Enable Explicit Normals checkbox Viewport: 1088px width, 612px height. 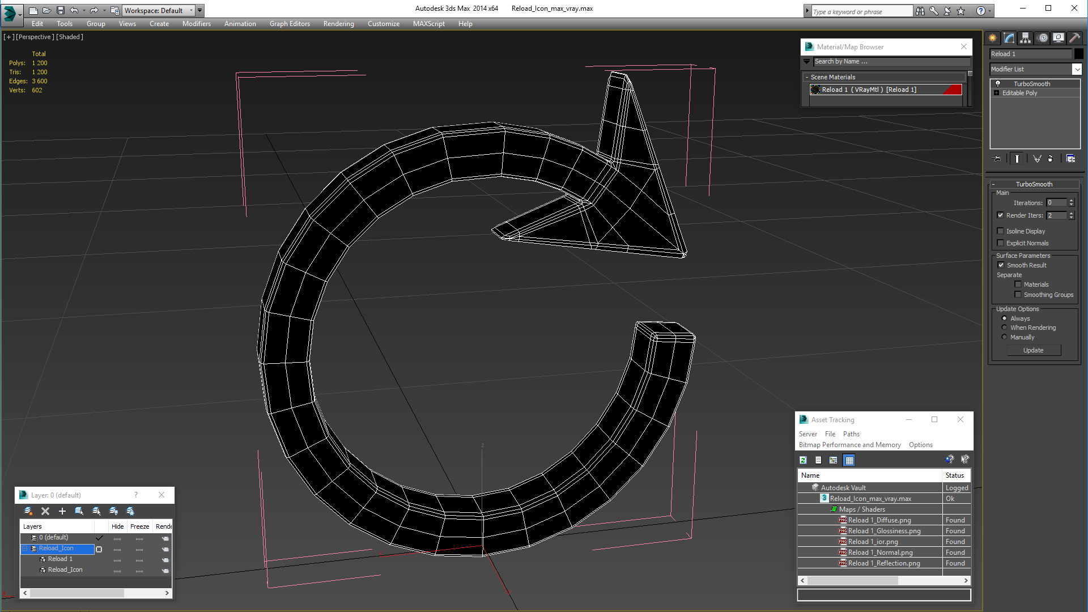point(1000,243)
